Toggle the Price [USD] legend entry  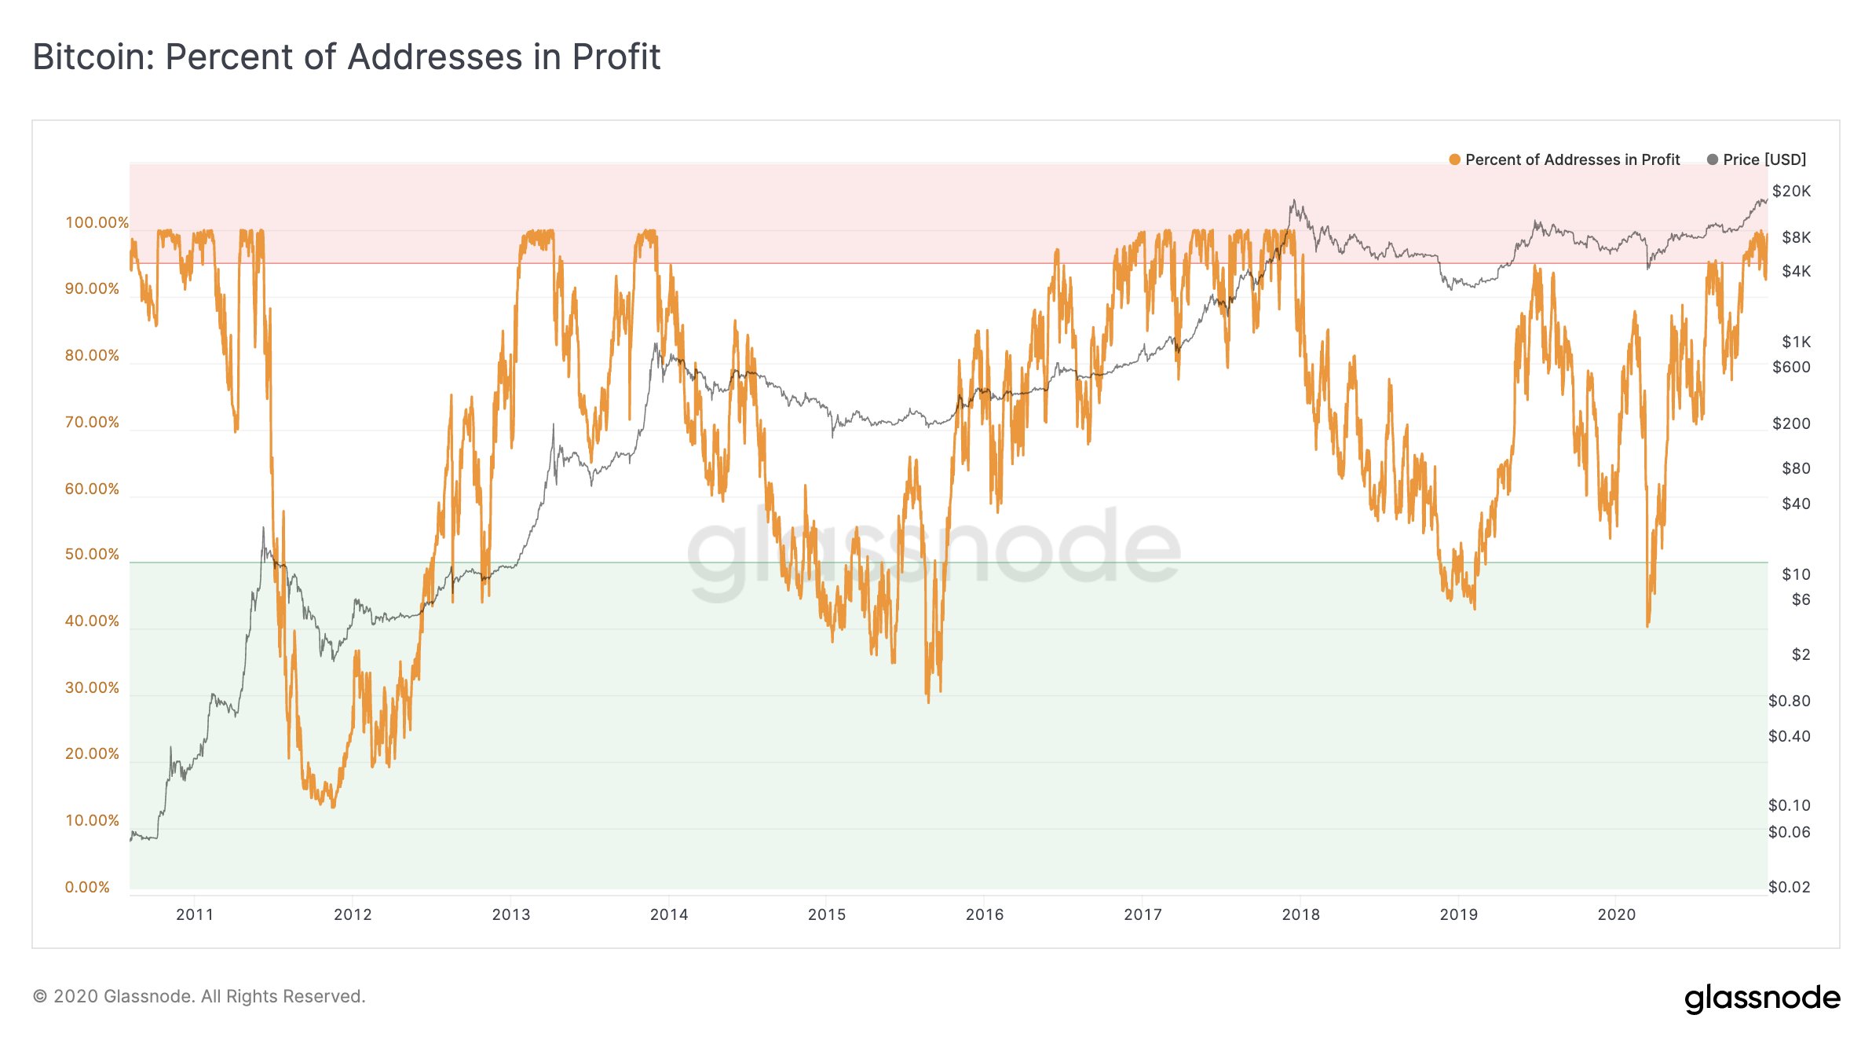(1757, 159)
